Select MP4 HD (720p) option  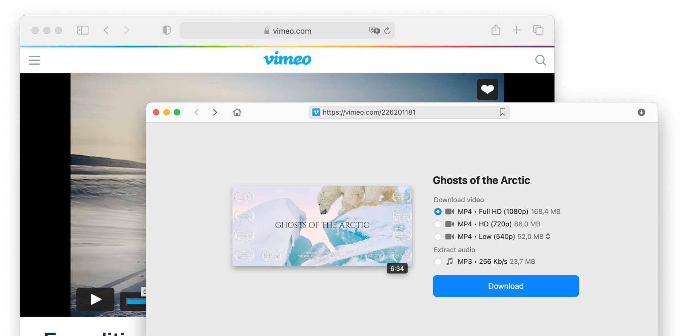pos(438,224)
